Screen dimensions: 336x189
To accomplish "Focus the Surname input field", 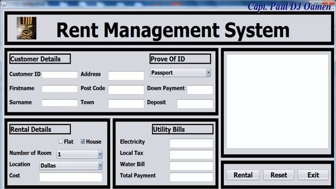I will pos(59,103).
